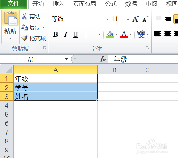Switch to the 插入 tab
This screenshot has width=178, height=158.
pyautogui.click(x=59, y=4)
